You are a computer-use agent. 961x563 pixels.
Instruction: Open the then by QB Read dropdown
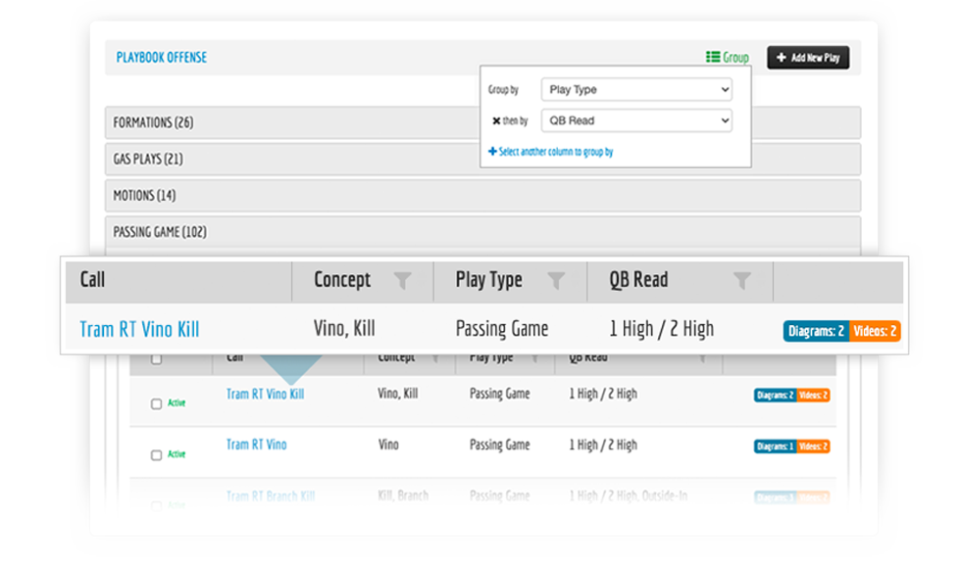tap(636, 120)
